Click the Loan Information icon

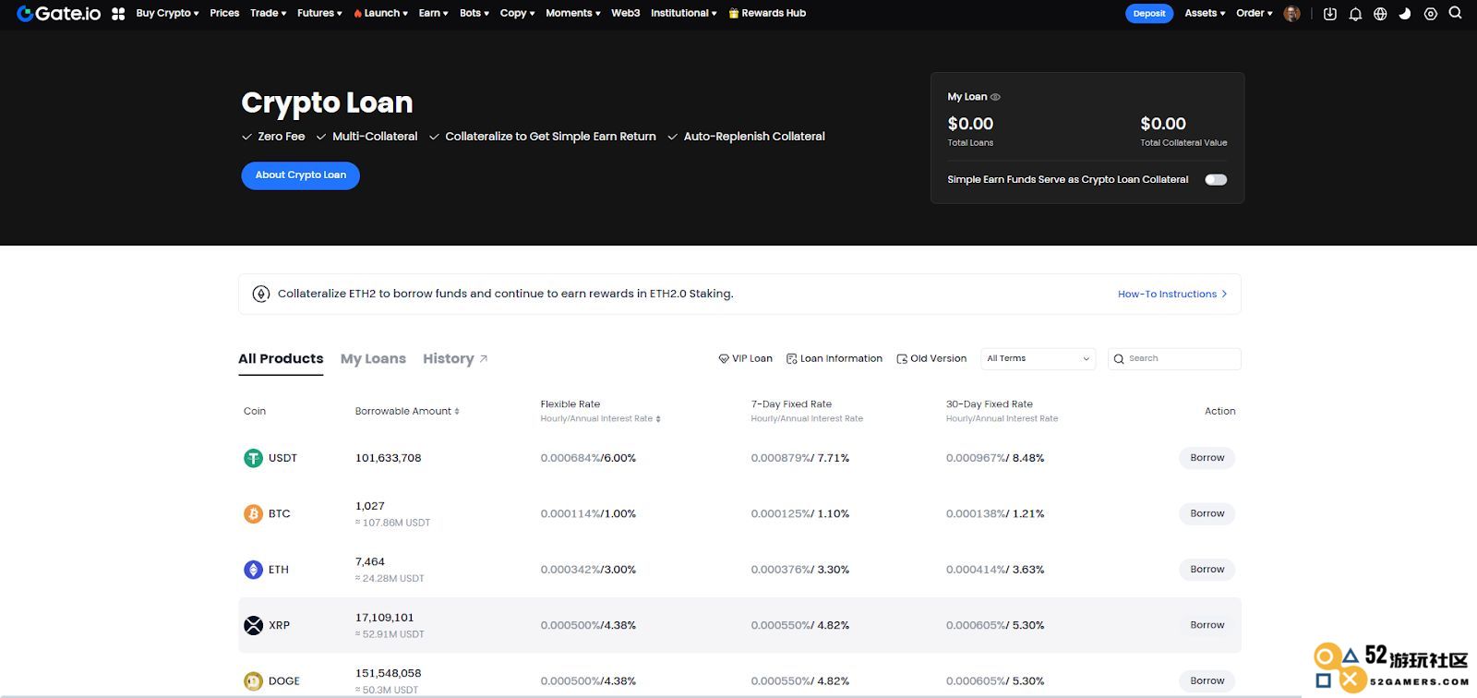coord(791,358)
